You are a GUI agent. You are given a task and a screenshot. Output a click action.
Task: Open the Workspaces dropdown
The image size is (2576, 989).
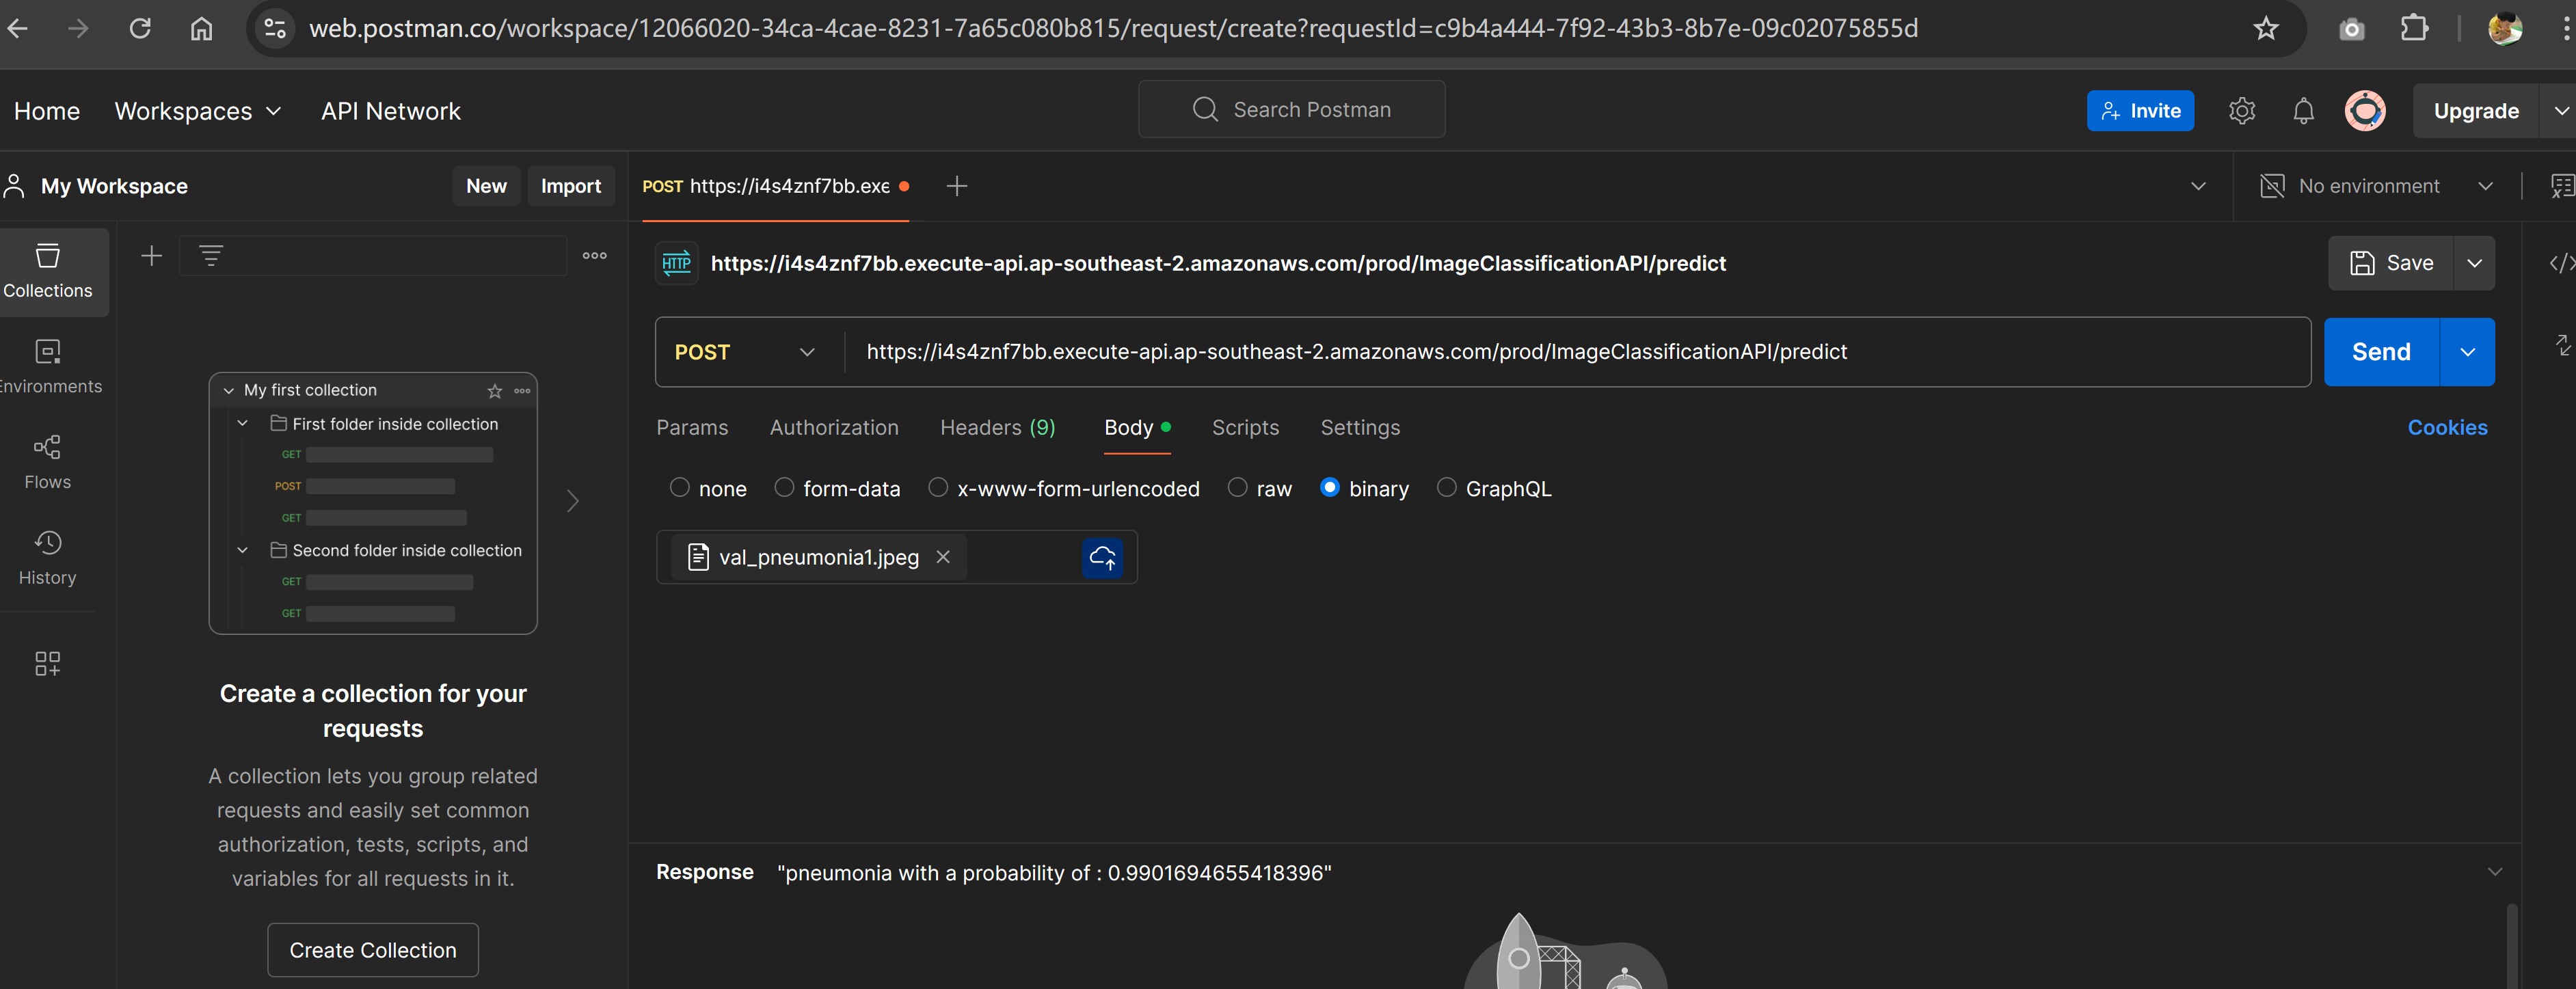pos(198,111)
